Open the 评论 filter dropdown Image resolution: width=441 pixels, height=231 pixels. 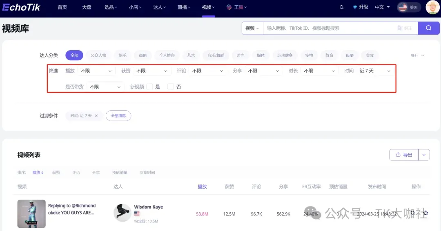207,71
